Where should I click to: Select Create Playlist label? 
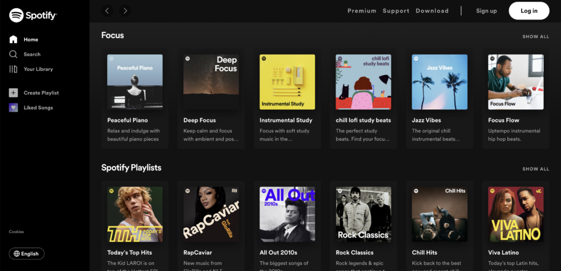(x=41, y=93)
